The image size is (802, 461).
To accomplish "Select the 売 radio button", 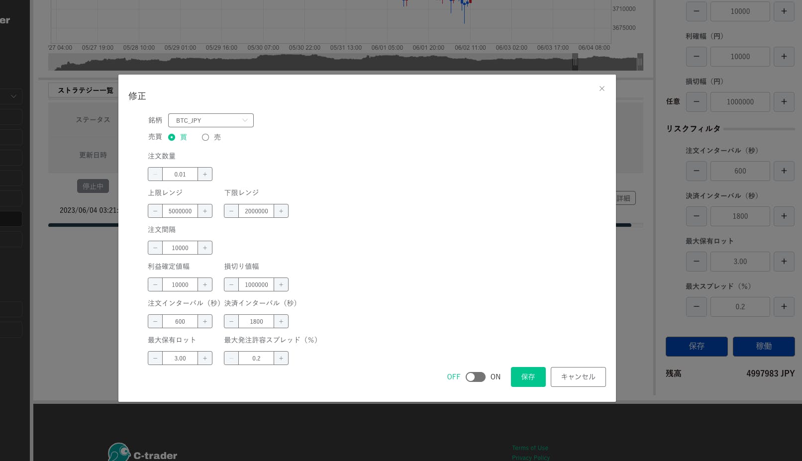I will [205, 137].
